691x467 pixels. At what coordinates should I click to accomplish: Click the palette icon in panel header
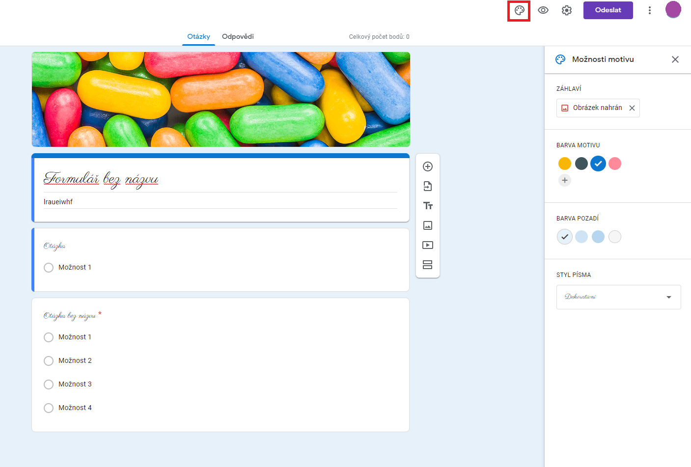560,59
